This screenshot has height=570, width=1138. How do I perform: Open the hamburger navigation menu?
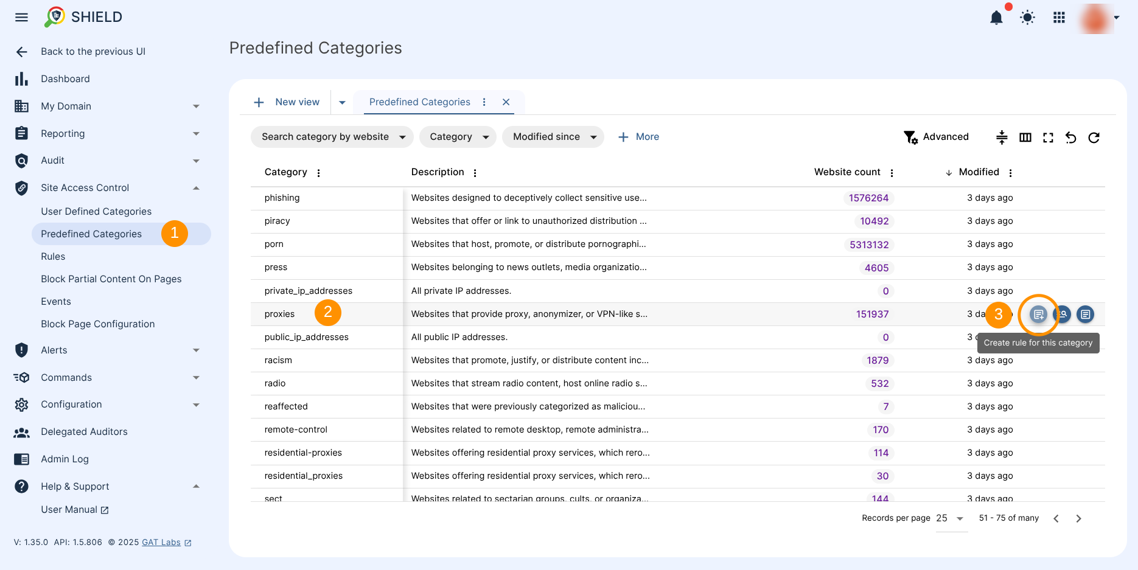pyautogui.click(x=21, y=17)
